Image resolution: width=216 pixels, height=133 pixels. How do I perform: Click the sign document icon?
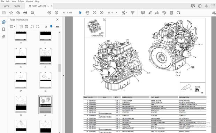[x=157, y=13]
